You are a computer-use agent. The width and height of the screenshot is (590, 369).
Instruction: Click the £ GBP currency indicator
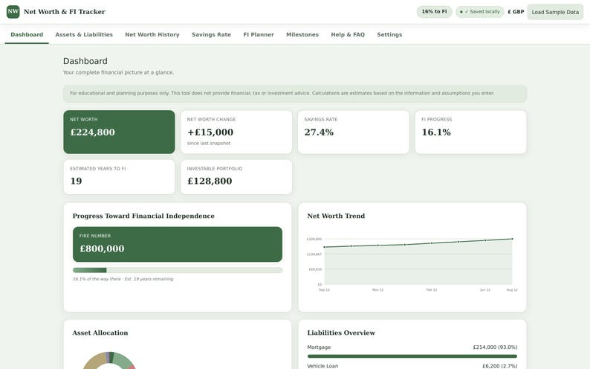click(x=516, y=12)
